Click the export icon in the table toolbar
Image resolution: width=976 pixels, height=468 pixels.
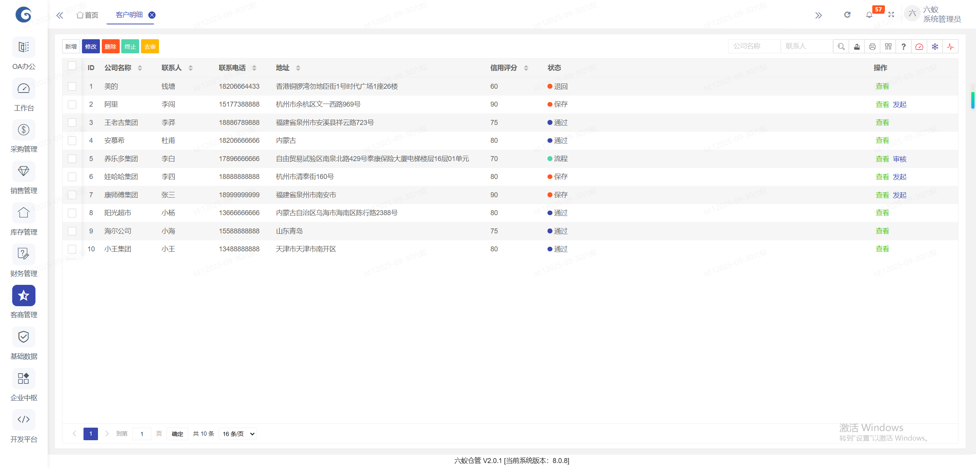[857, 46]
